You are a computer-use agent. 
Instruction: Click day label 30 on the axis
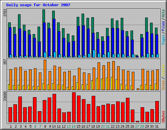(x=152, y=126)
